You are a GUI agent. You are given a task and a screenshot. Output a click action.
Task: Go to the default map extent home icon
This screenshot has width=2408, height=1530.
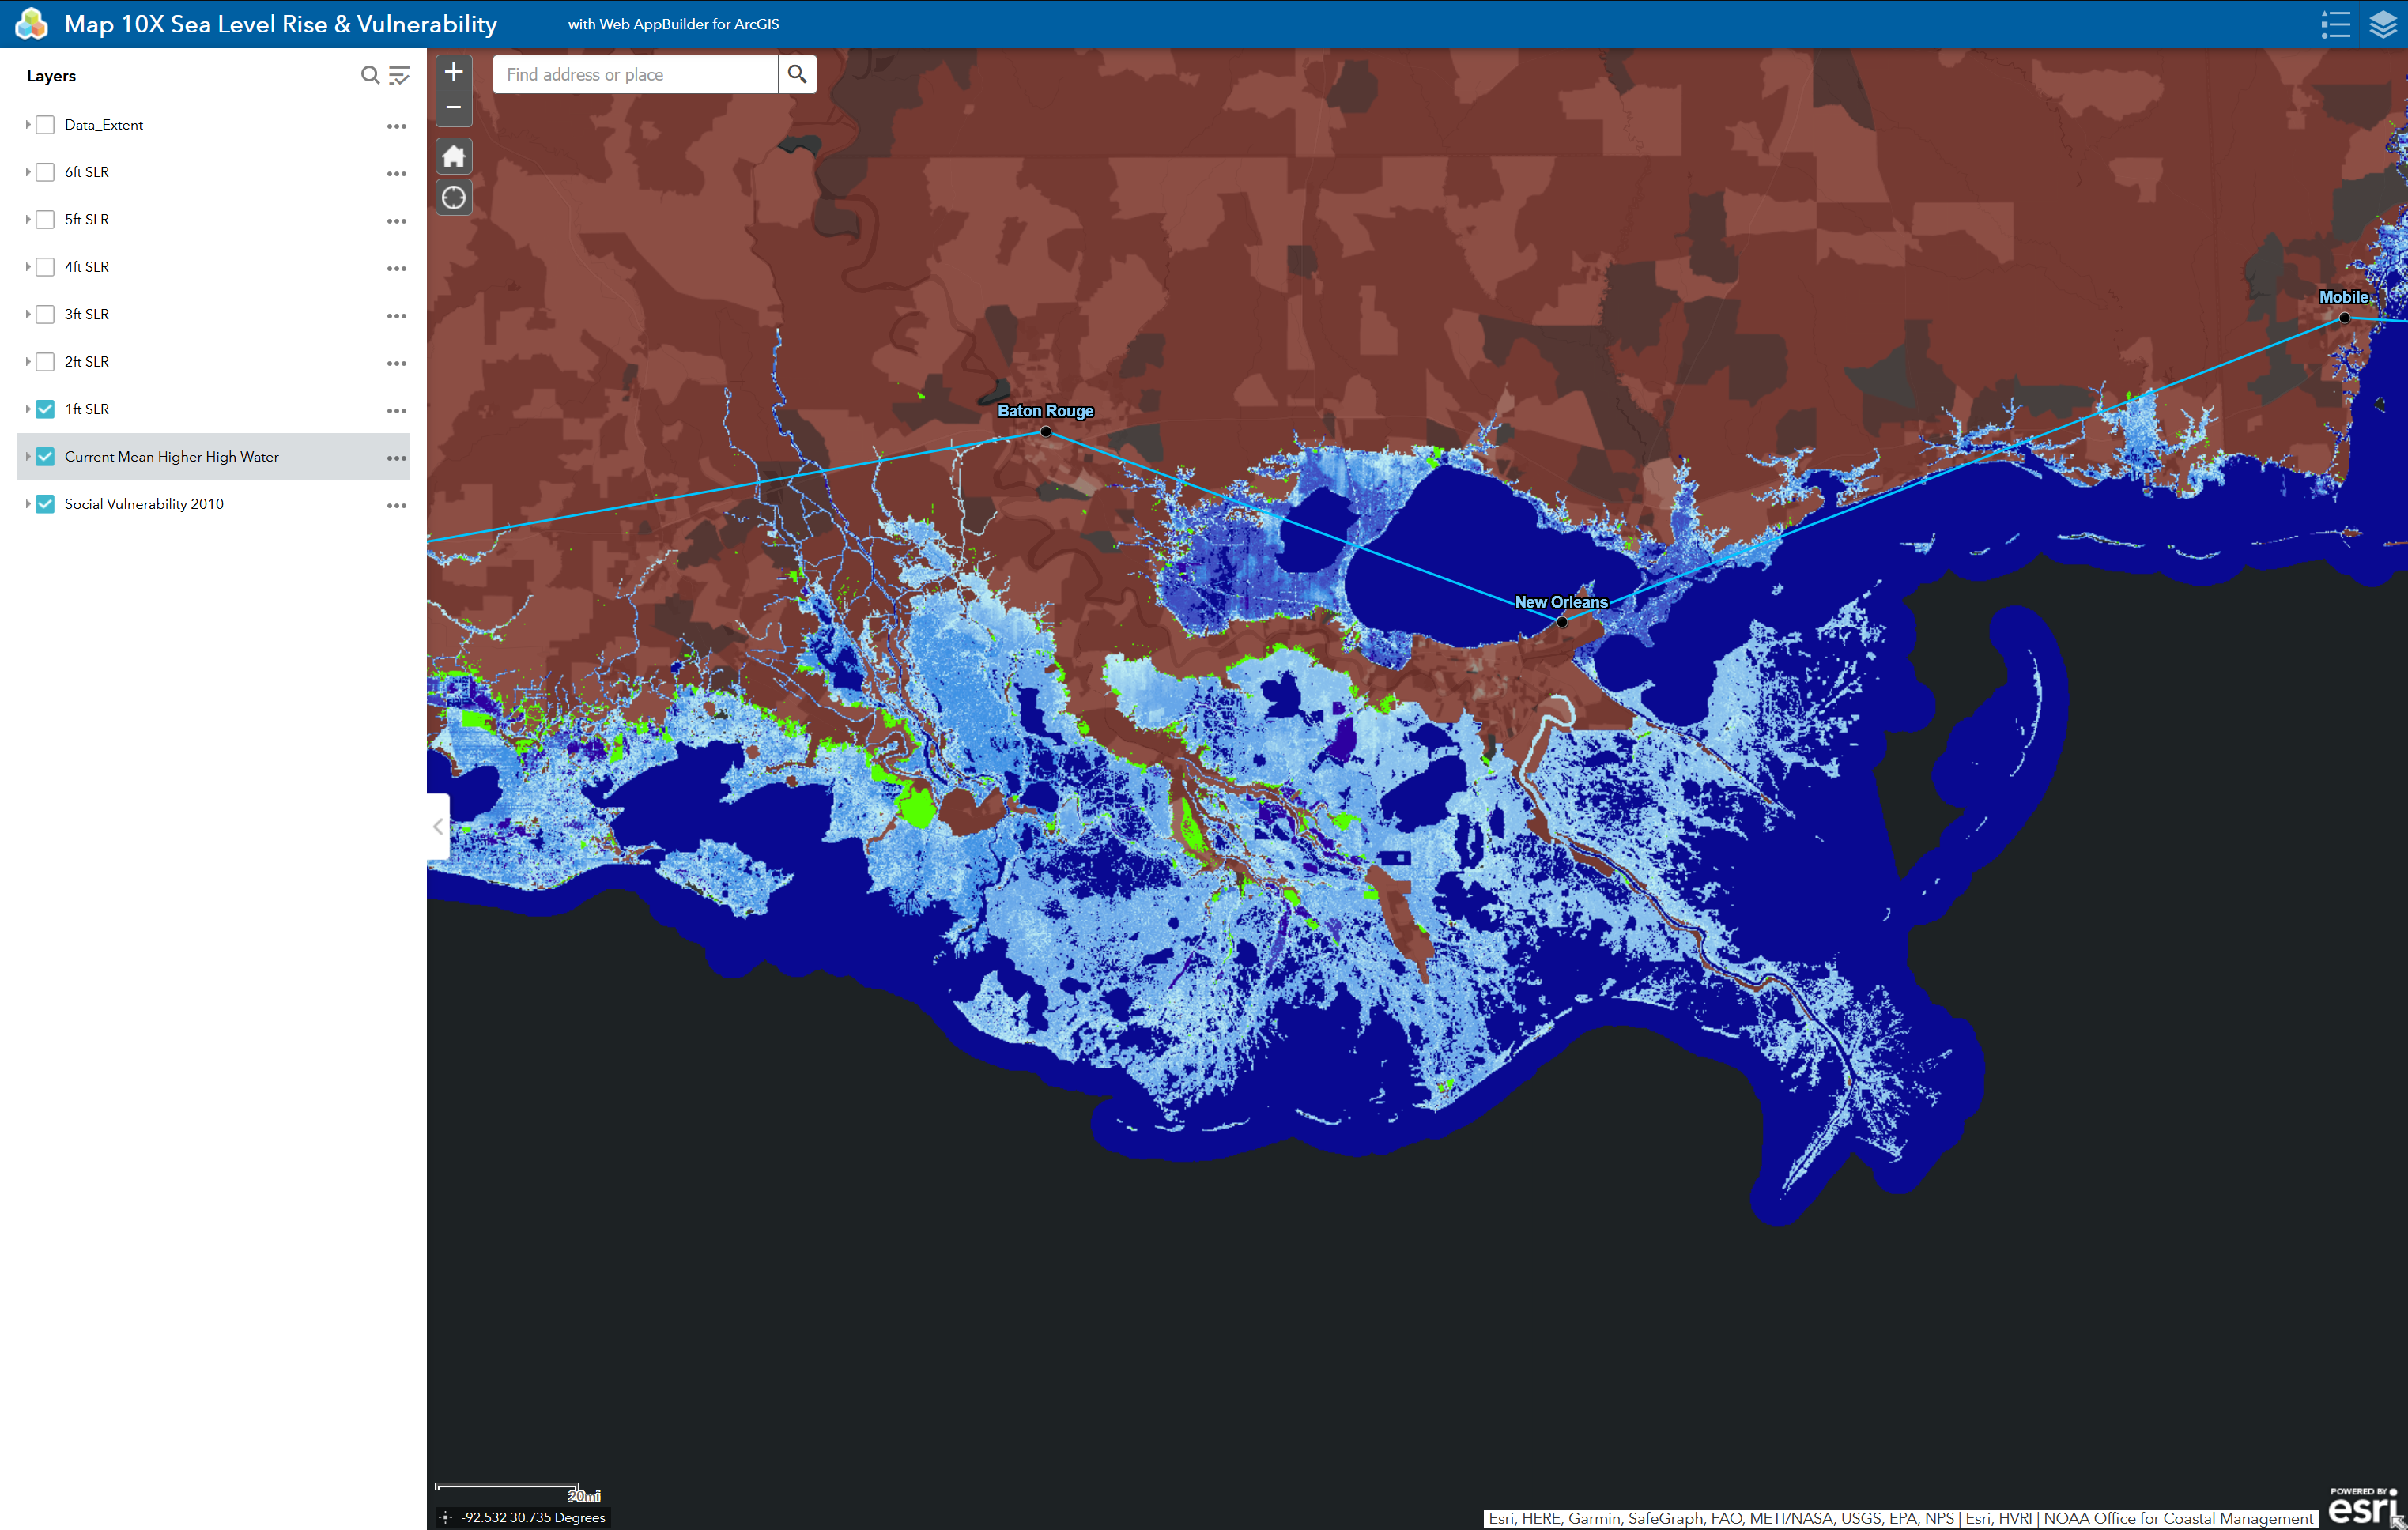454,156
